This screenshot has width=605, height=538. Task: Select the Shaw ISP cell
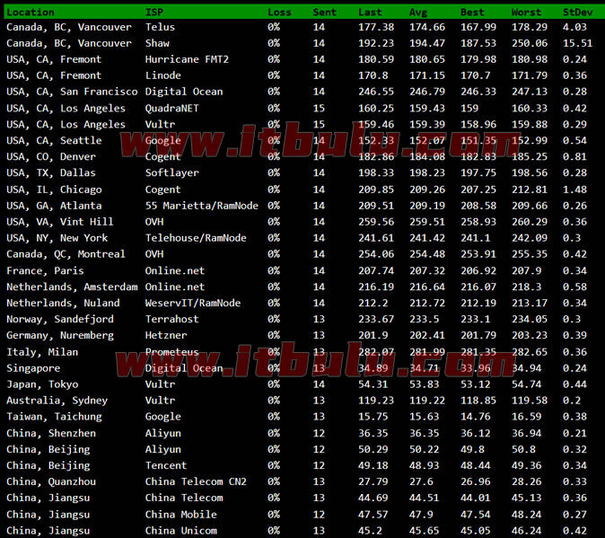(157, 43)
